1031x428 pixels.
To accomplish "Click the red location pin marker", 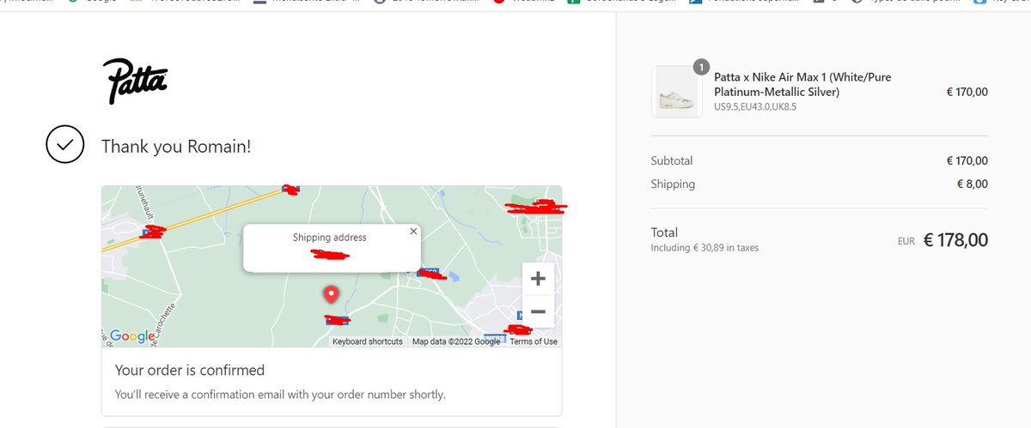I will [331, 295].
